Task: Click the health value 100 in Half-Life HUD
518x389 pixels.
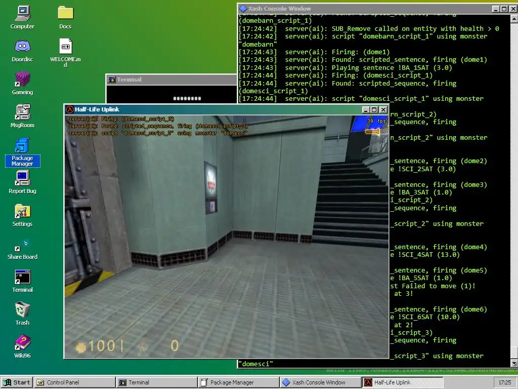Action: tap(101, 346)
